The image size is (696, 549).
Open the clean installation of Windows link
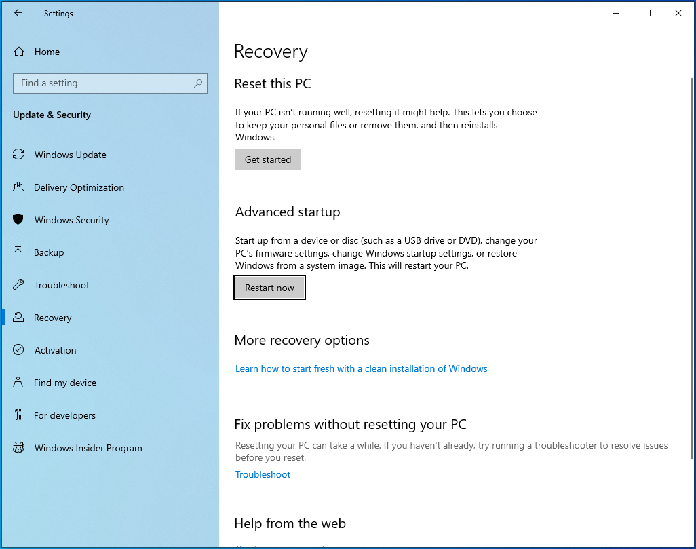[x=361, y=368]
